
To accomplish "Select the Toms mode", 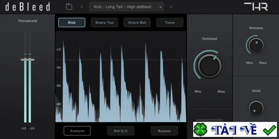I will pyautogui.click(x=170, y=23).
